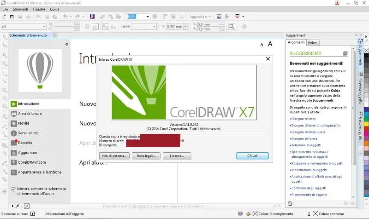369x219 pixels.
Task: Open the CorelDRAW.com sidebar item
Action: (40, 162)
